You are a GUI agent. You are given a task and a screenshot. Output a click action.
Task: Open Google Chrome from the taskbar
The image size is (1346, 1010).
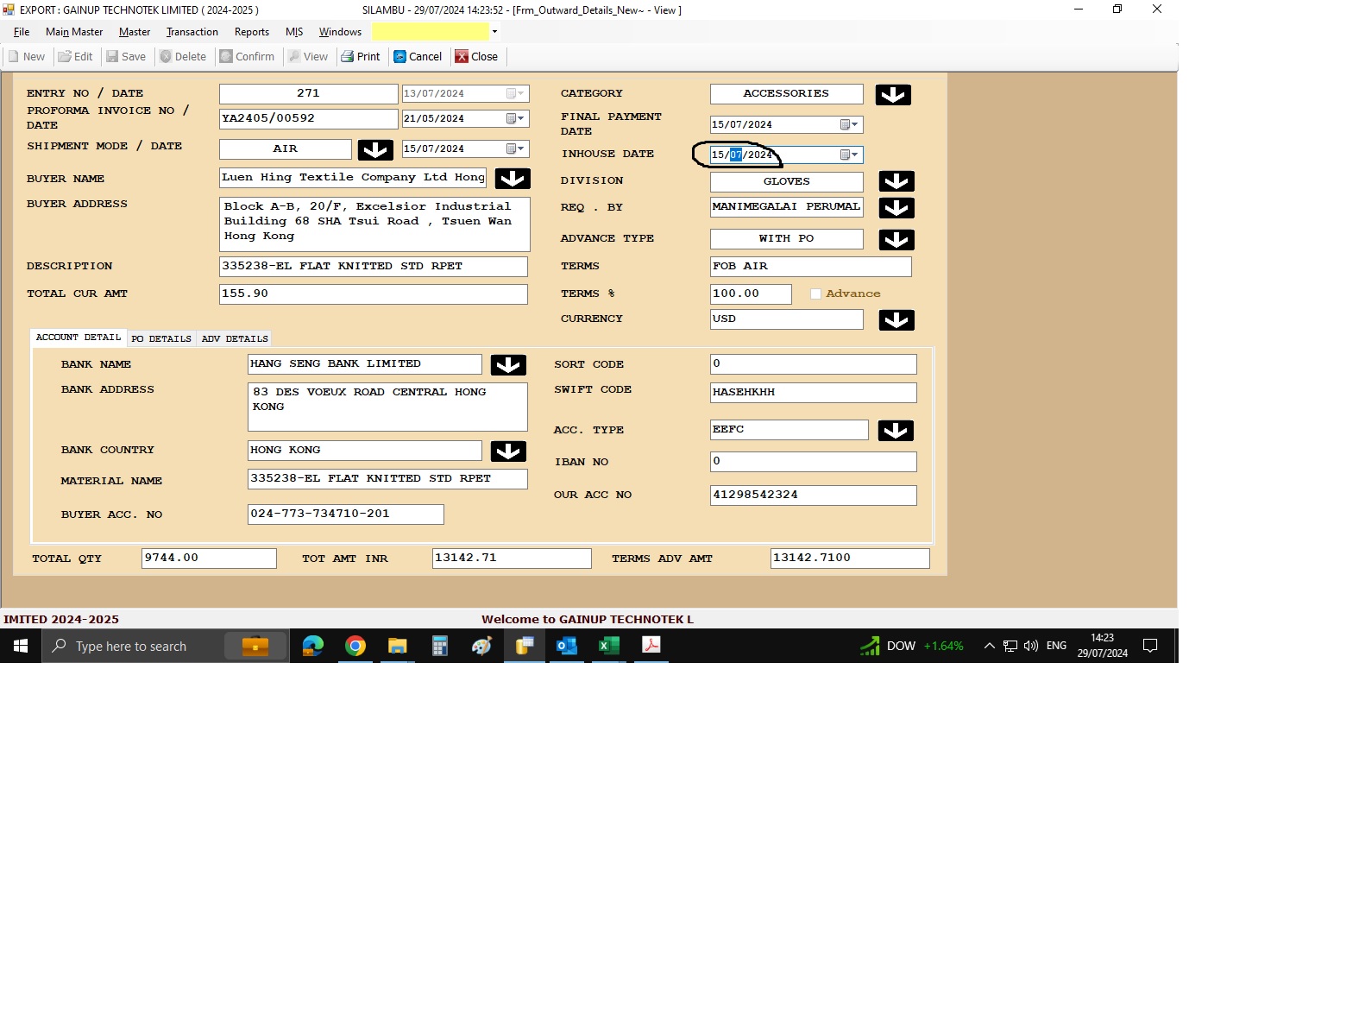pos(355,646)
